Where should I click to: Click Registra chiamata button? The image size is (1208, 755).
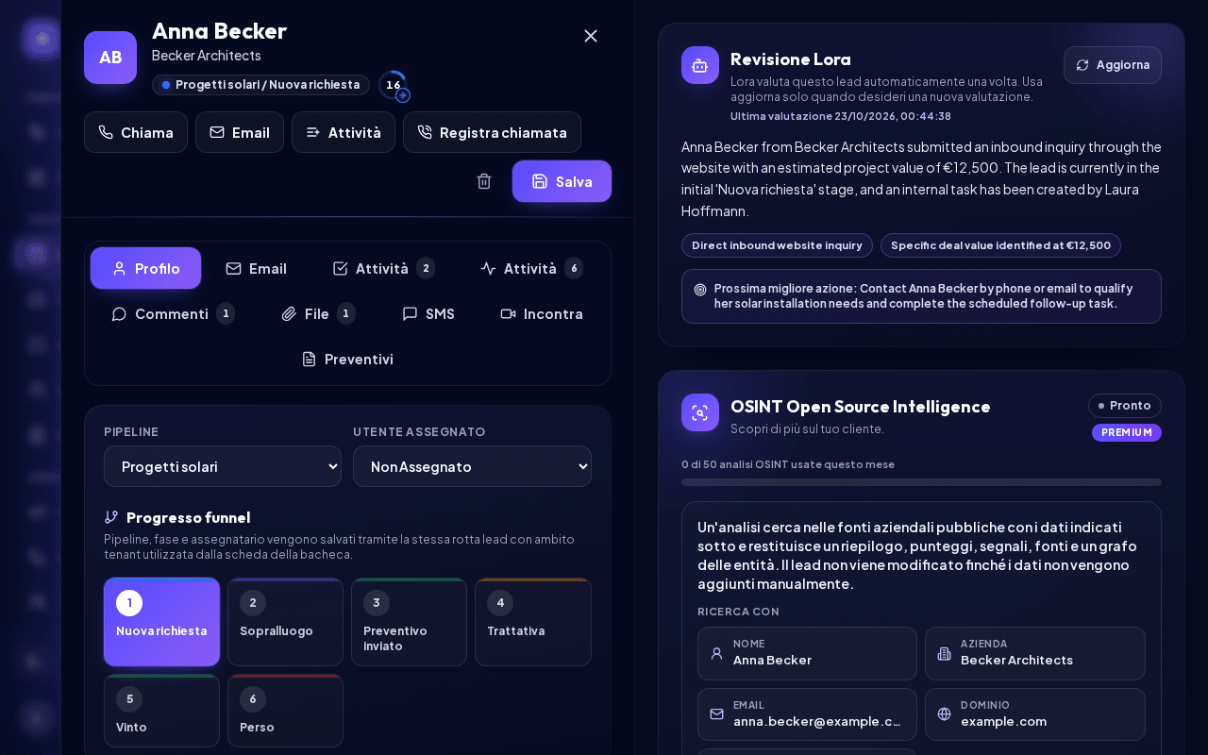pos(492,132)
